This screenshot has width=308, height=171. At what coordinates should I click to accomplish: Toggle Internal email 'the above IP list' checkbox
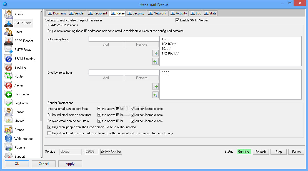pos(99,109)
